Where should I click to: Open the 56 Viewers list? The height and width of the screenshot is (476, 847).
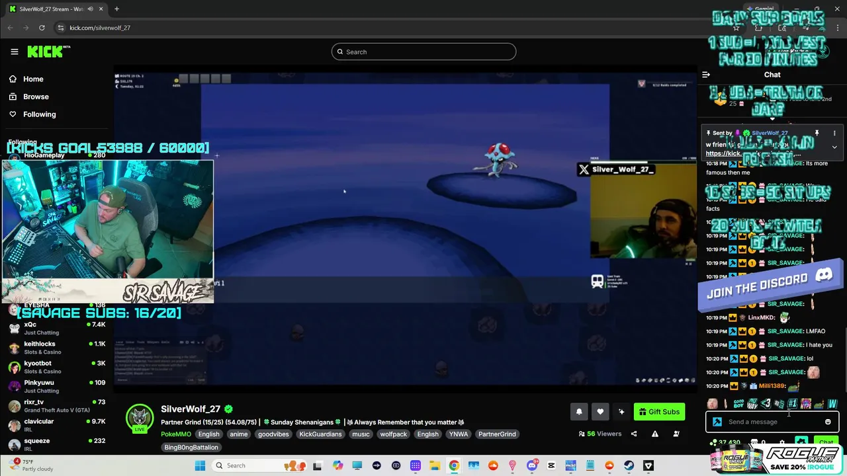coord(600,434)
